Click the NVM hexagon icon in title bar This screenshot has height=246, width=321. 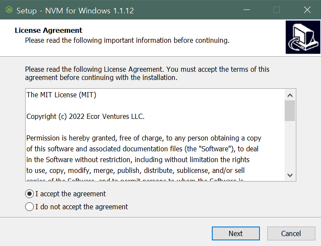[x=9, y=10]
